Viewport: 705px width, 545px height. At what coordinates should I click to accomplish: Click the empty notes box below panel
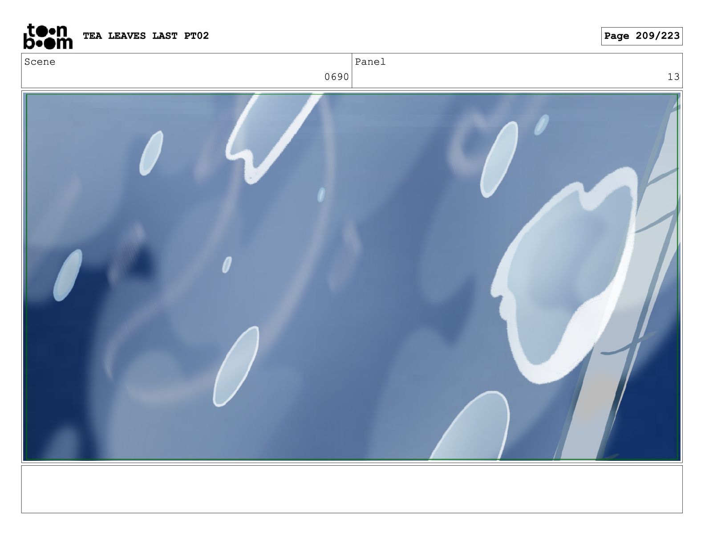[x=352, y=489]
